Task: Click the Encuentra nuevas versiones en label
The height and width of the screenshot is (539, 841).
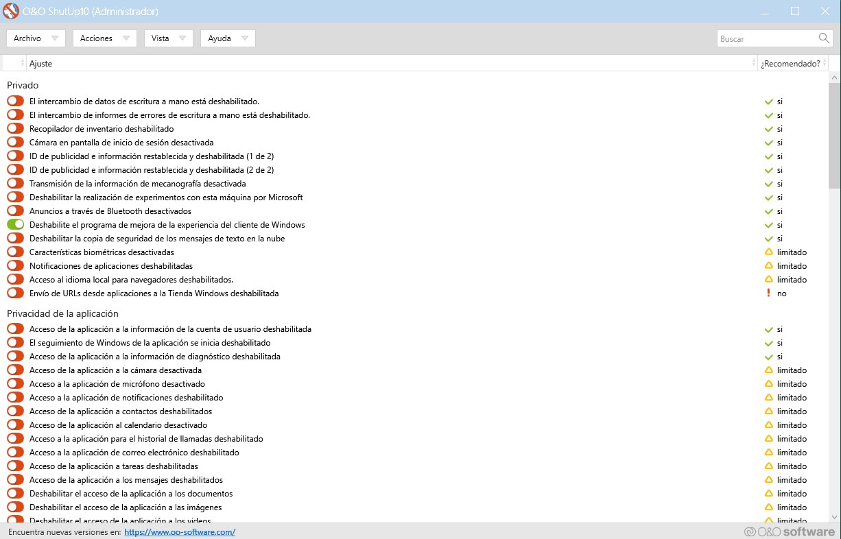Action: (x=65, y=531)
